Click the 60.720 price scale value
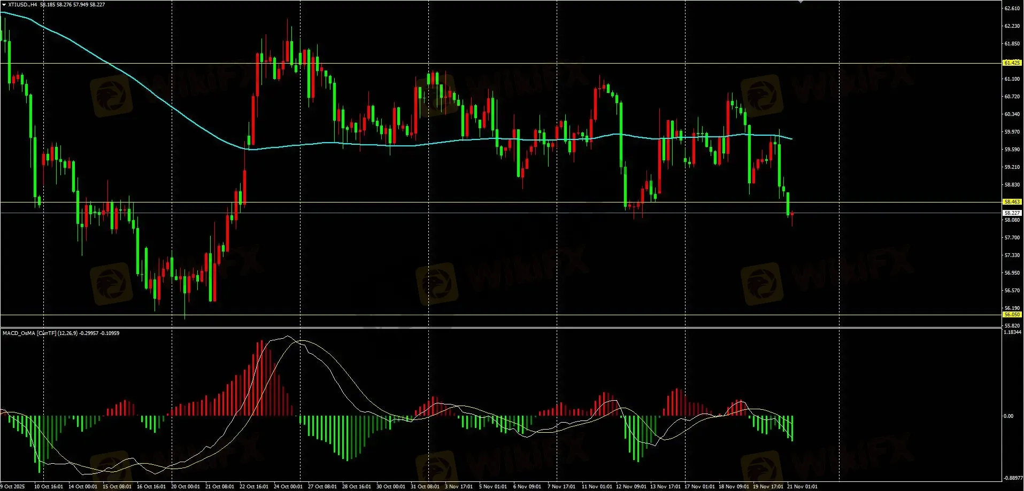The height and width of the screenshot is (491, 1024). 1012,97
